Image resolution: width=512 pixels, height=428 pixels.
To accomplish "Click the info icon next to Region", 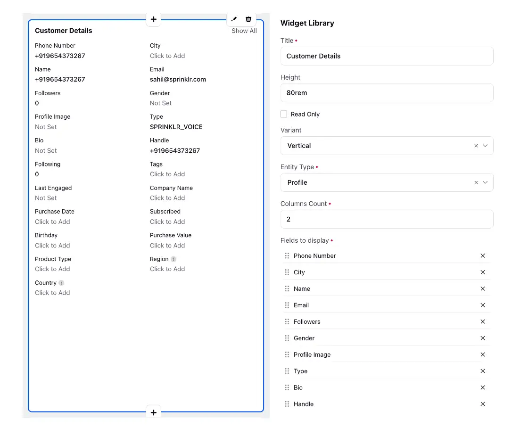I will 174,259.
